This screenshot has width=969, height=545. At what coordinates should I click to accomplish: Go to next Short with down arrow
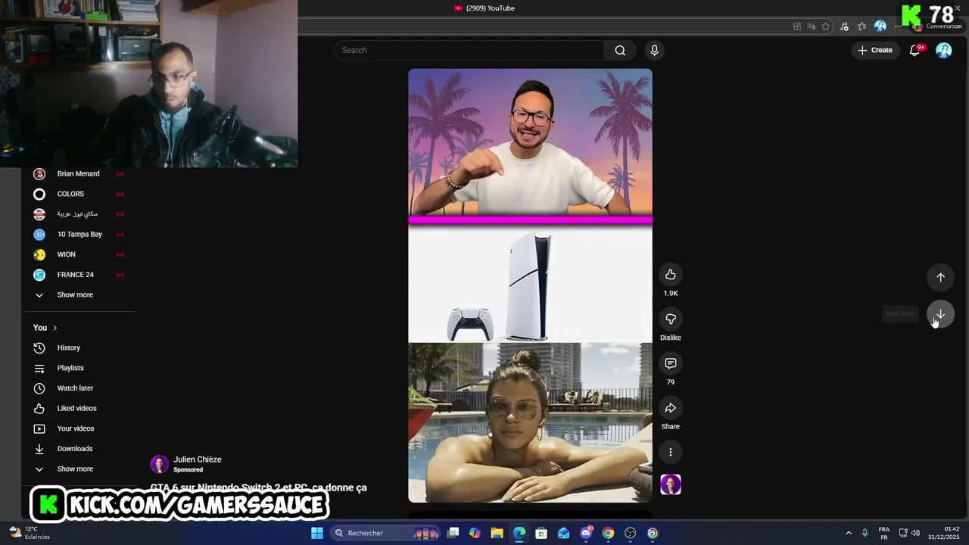click(x=940, y=314)
